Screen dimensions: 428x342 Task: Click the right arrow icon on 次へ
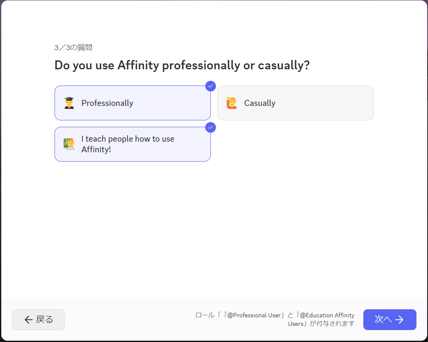click(399, 320)
